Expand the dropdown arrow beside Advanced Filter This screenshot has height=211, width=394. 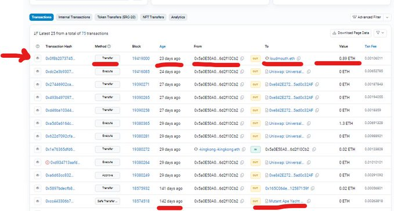click(x=387, y=17)
